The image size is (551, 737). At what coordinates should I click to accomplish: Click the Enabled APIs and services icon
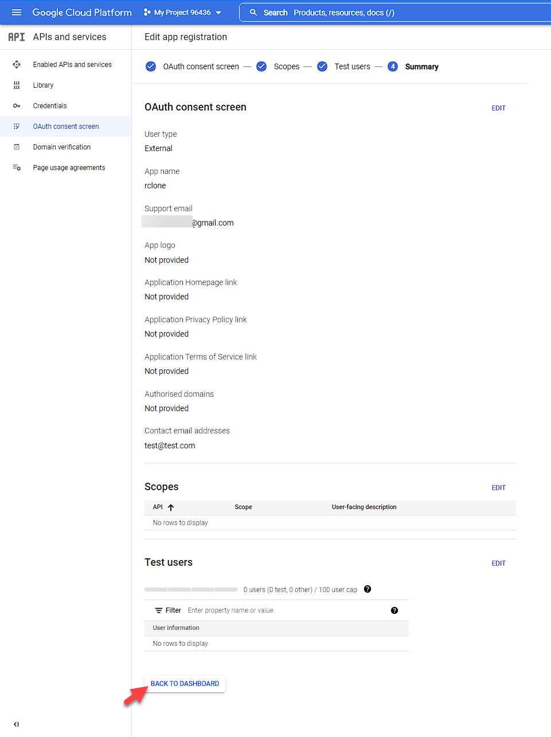click(x=17, y=65)
